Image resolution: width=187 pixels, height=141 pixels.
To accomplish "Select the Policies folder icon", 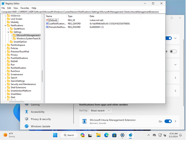I will pos(8,48).
